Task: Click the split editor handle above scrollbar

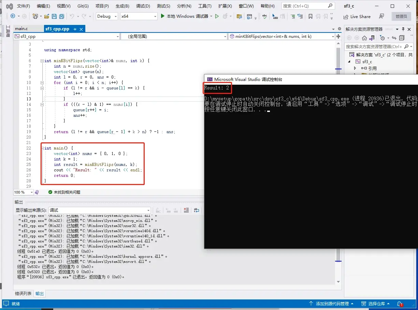Action: [338, 36]
